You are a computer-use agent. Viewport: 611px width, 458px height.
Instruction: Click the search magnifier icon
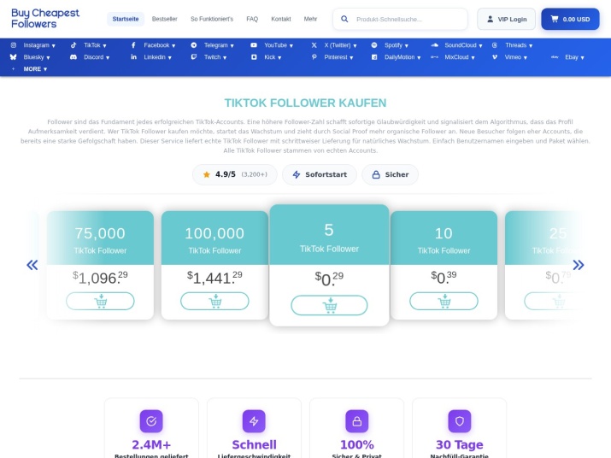[x=344, y=19]
